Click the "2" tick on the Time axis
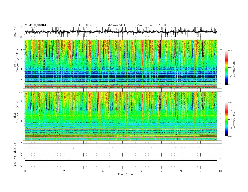Image resolution: width=248 pixels, height=192 pixels. pos(64,171)
